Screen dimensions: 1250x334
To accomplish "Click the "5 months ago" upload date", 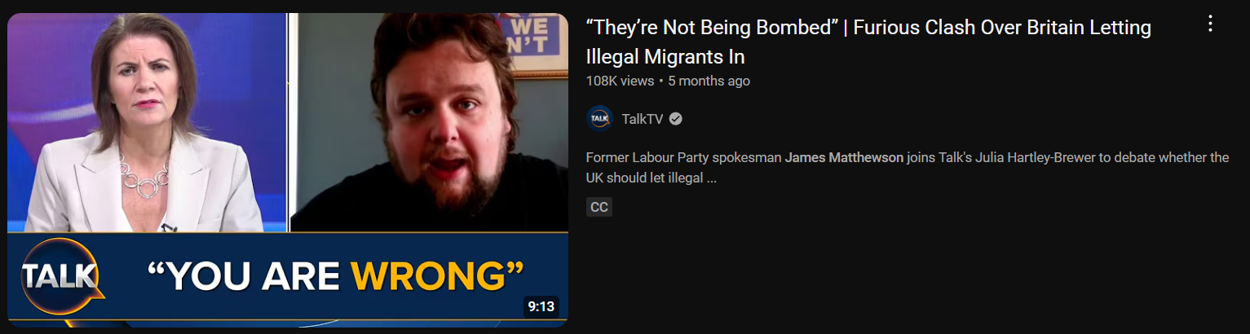I will [x=709, y=81].
